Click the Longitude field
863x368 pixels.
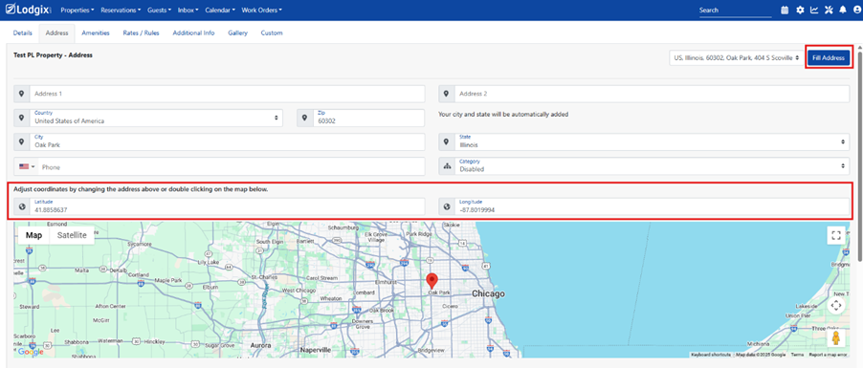point(652,206)
